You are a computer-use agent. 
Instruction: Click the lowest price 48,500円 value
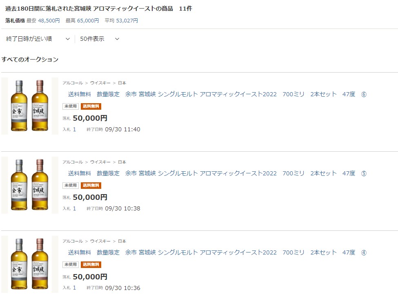click(49, 20)
